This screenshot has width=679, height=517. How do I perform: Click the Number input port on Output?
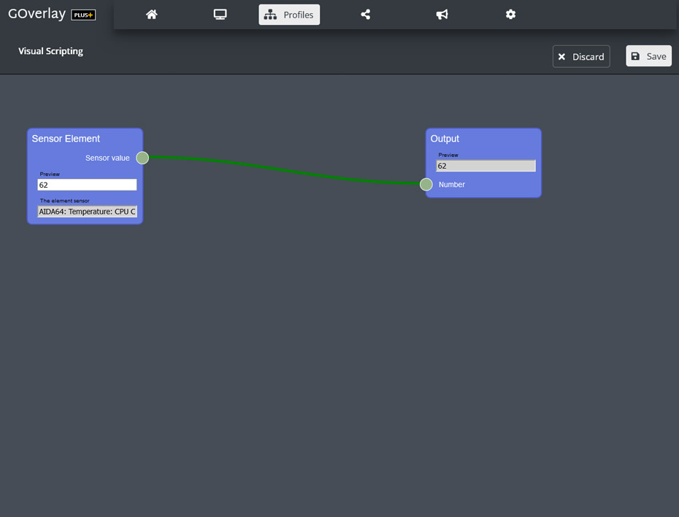click(426, 185)
